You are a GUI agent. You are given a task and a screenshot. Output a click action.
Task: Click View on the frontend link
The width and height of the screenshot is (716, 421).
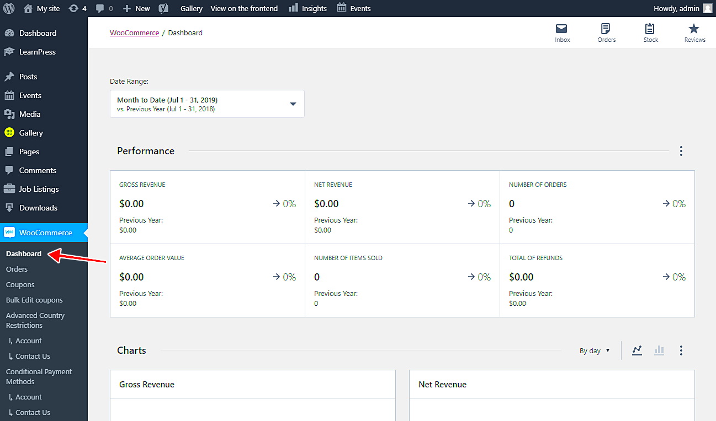point(244,8)
